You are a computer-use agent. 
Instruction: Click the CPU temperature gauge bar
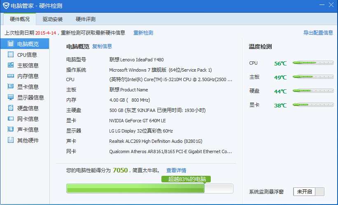click(313, 63)
